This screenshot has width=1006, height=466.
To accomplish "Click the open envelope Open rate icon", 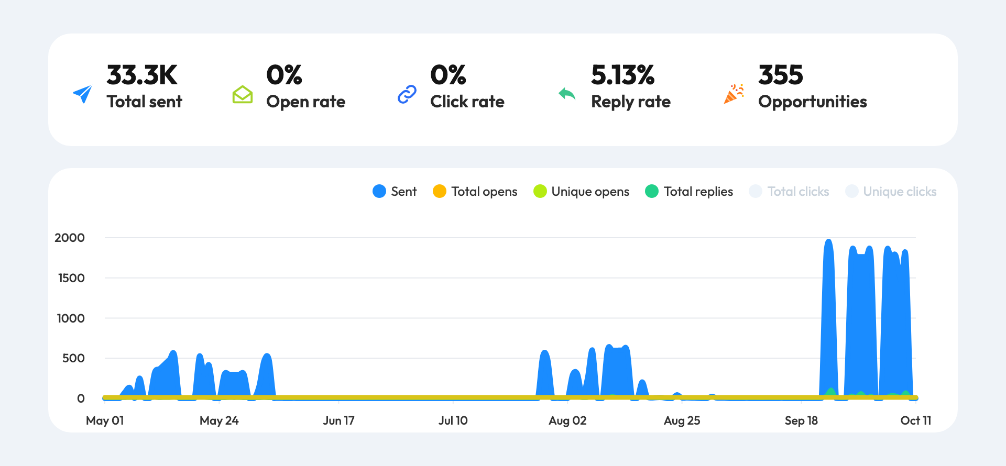I will [243, 94].
